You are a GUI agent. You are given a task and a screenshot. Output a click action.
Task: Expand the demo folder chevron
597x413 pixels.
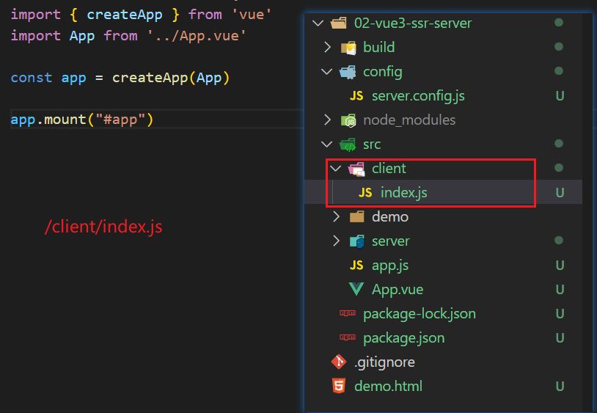[336, 216]
